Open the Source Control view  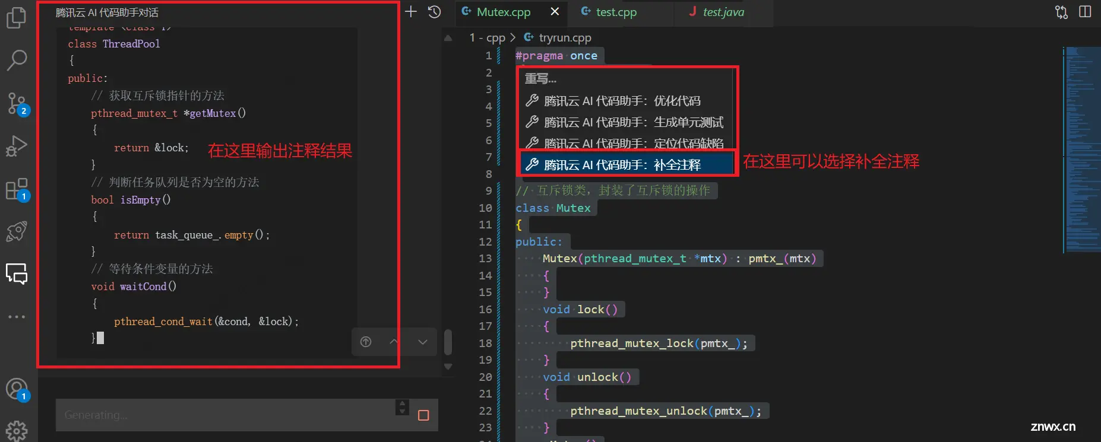pyautogui.click(x=17, y=104)
